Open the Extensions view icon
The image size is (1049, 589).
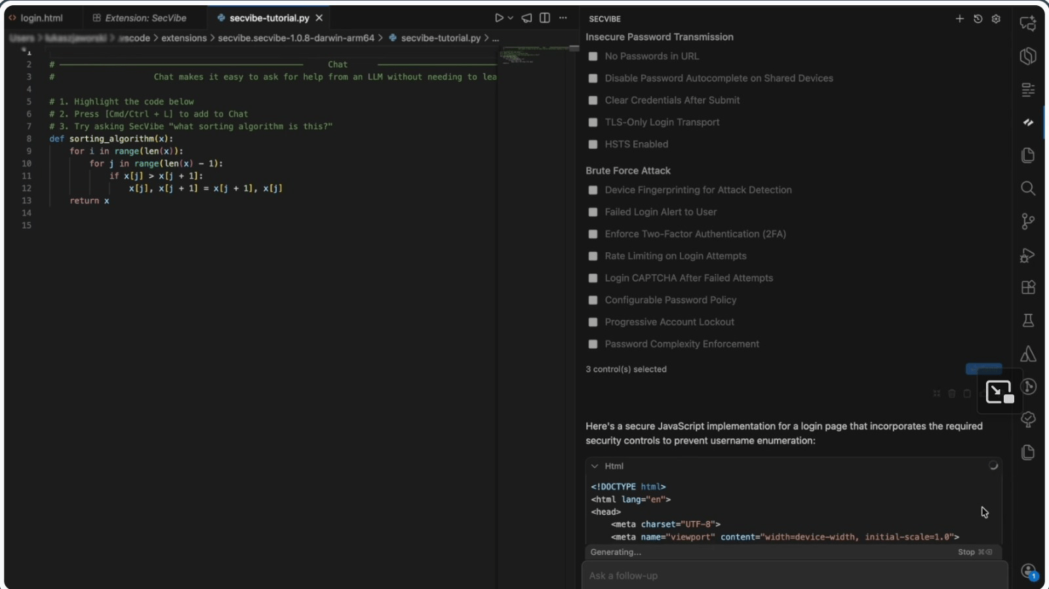pyautogui.click(x=1027, y=288)
